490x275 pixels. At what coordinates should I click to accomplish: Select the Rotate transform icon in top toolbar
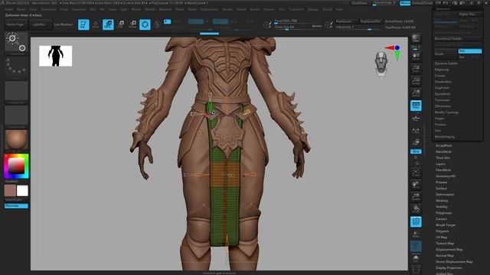point(132,24)
